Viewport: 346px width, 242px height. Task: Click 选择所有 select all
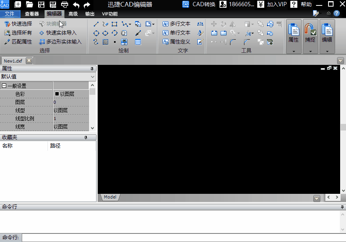coord(18,33)
